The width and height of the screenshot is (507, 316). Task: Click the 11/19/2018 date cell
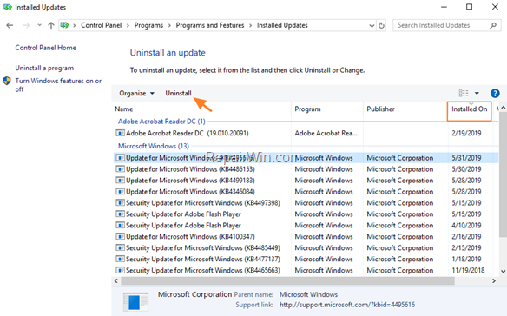click(468, 270)
